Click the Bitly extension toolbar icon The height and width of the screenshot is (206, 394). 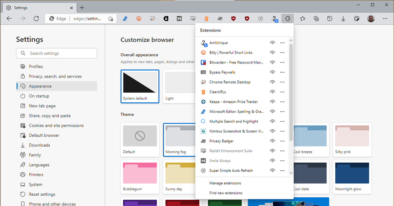[139, 19]
